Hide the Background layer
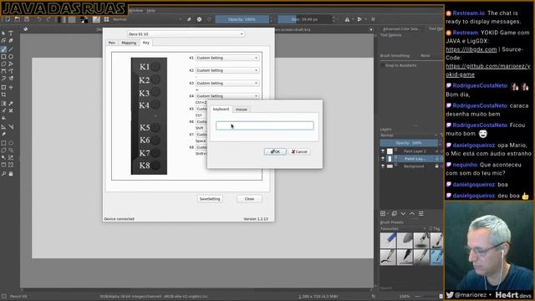 coord(383,166)
